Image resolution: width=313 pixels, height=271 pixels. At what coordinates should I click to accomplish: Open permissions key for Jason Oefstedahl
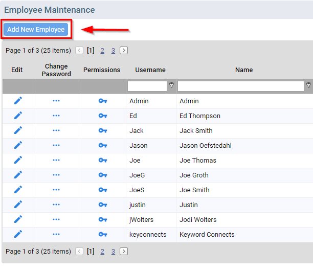point(103,145)
